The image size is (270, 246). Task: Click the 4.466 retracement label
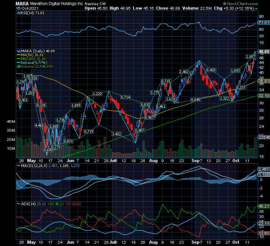(39, 126)
